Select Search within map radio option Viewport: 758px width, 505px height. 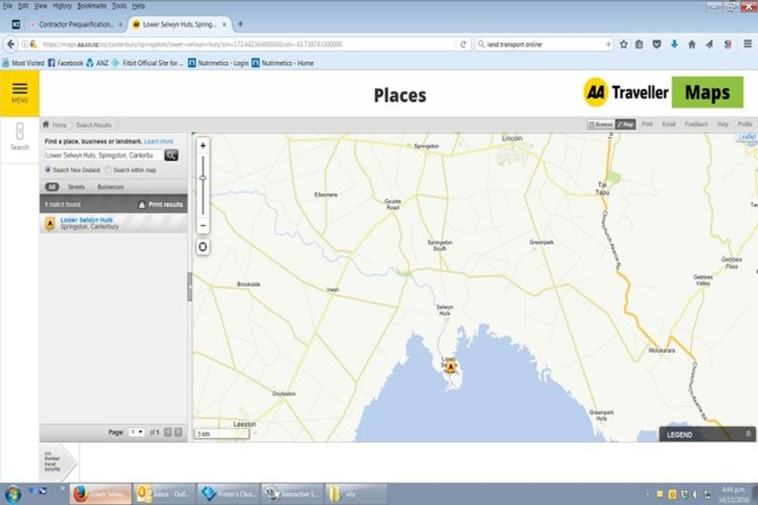click(x=108, y=170)
